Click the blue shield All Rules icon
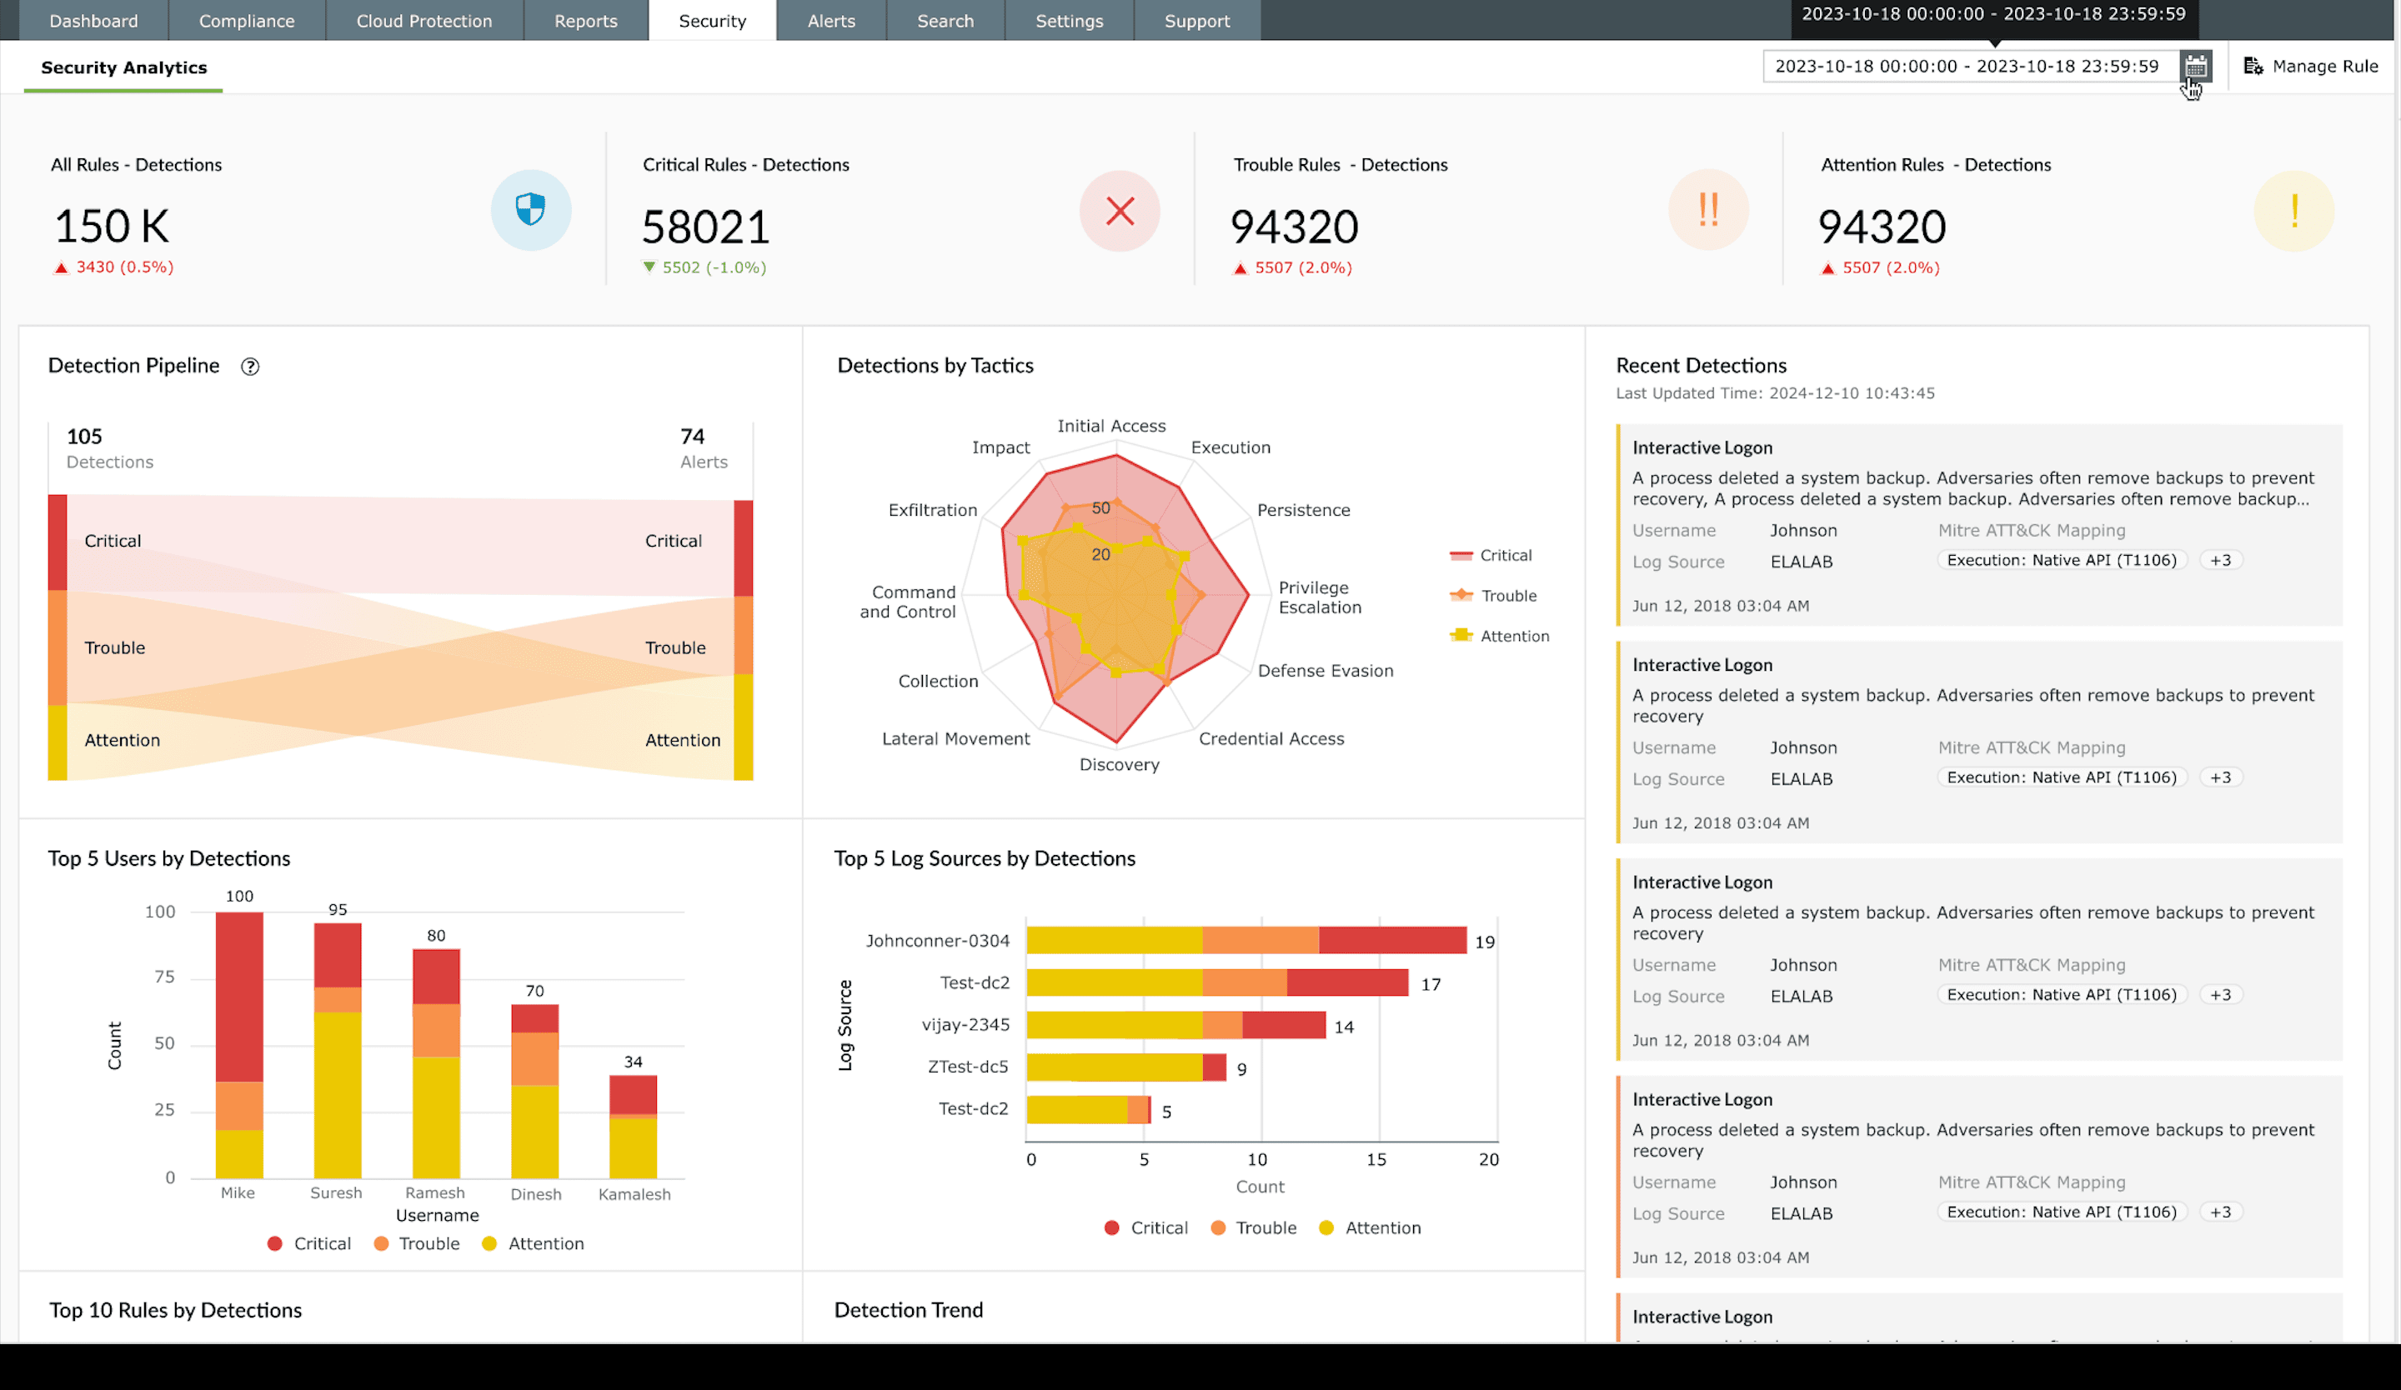Viewport: 2401px width, 1390px height. click(531, 210)
